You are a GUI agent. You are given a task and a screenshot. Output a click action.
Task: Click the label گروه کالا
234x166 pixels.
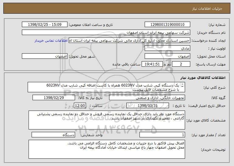(218, 98)
